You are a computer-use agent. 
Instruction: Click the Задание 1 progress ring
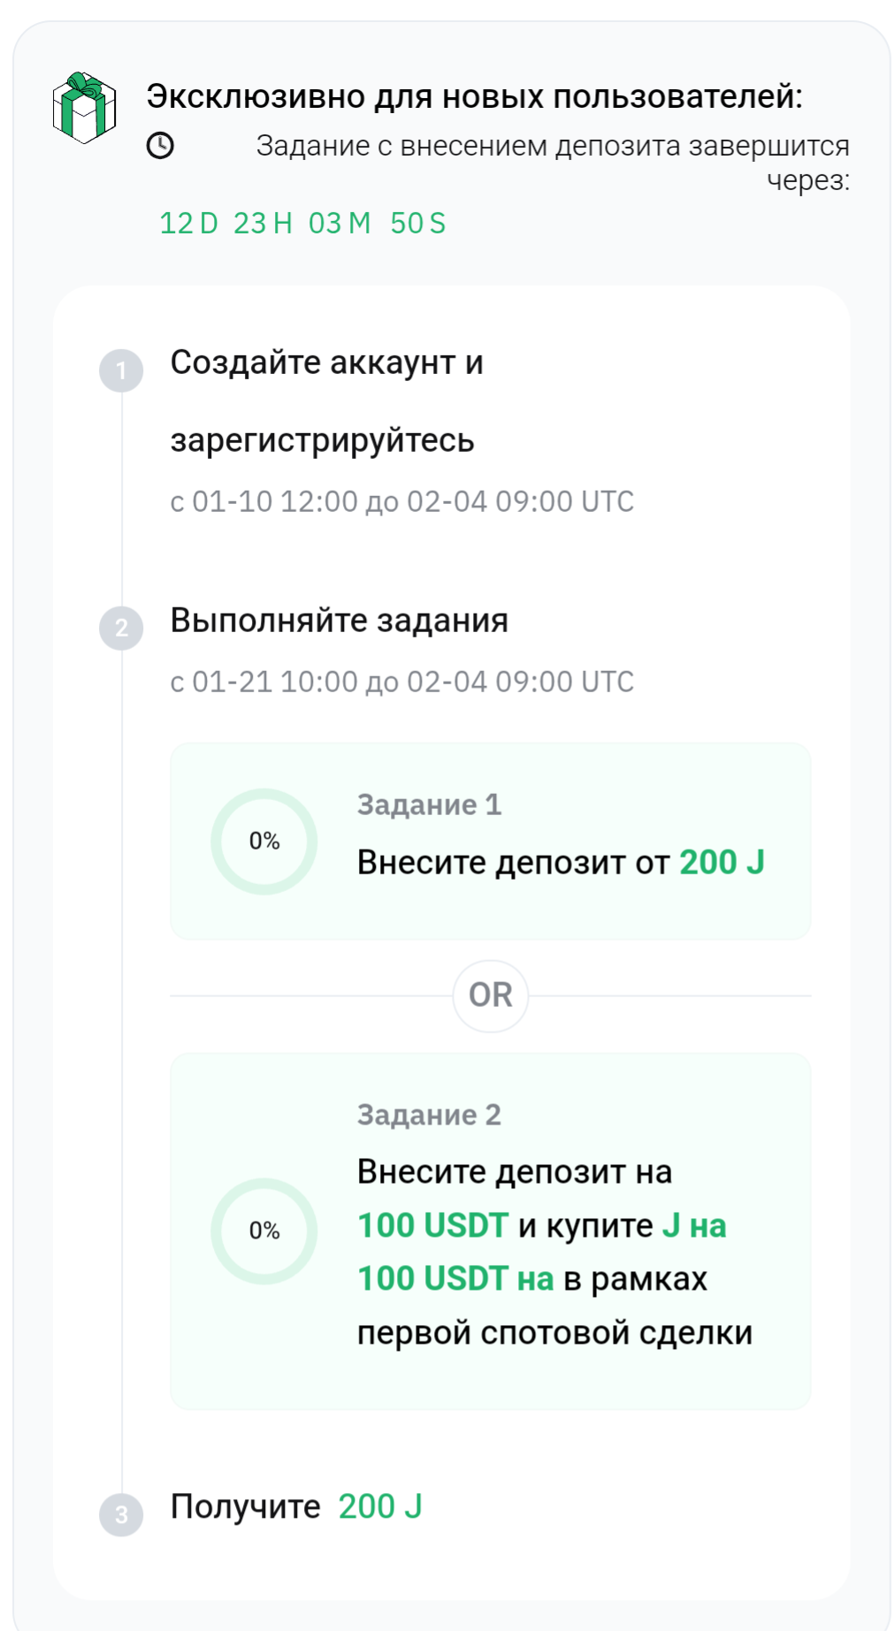tap(264, 841)
